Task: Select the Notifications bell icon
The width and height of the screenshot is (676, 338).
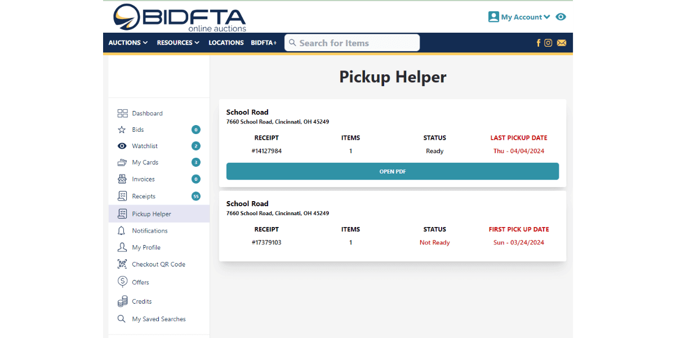Action: (122, 231)
